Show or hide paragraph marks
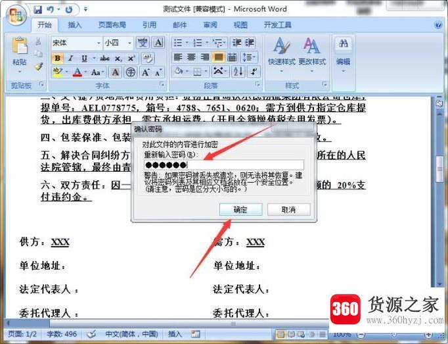 coord(254,71)
